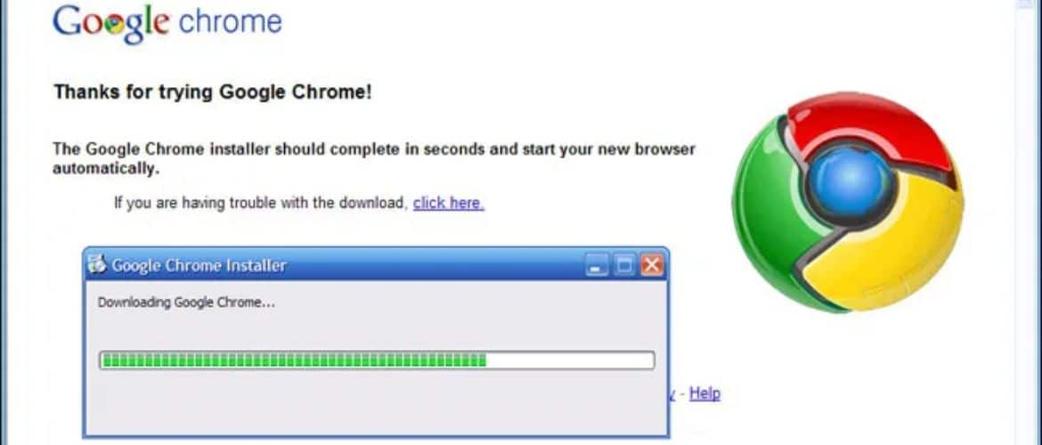Image resolution: width=1042 pixels, height=445 pixels.
Task: Close the Google Chrome Installer dialog
Action: coord(652,265)
